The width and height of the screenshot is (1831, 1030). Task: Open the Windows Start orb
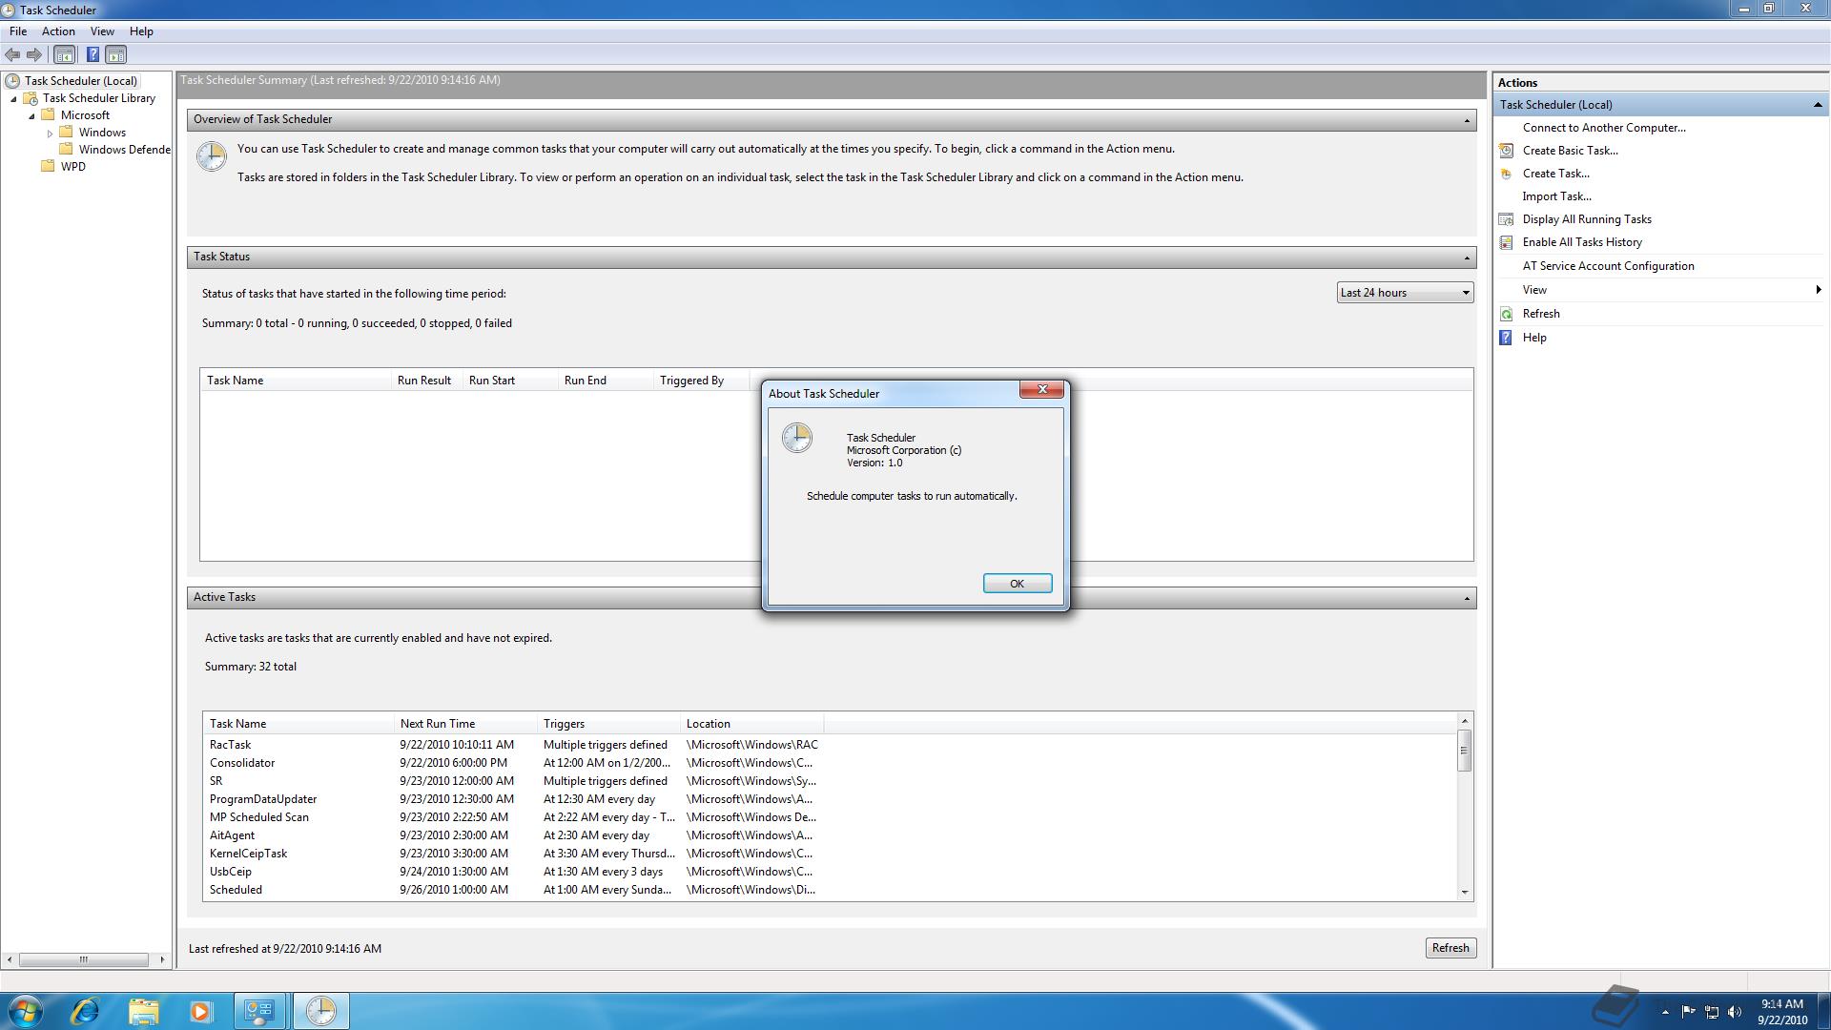(x=25, y=1011)
